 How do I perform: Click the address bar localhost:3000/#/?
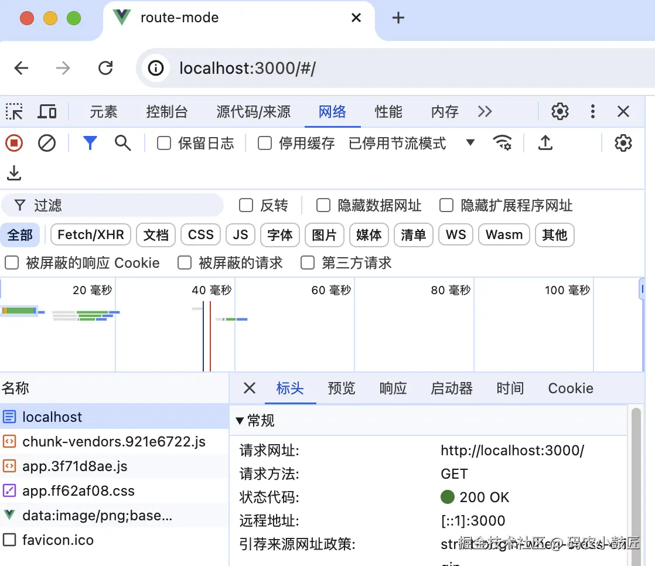(x=395, y=68)
